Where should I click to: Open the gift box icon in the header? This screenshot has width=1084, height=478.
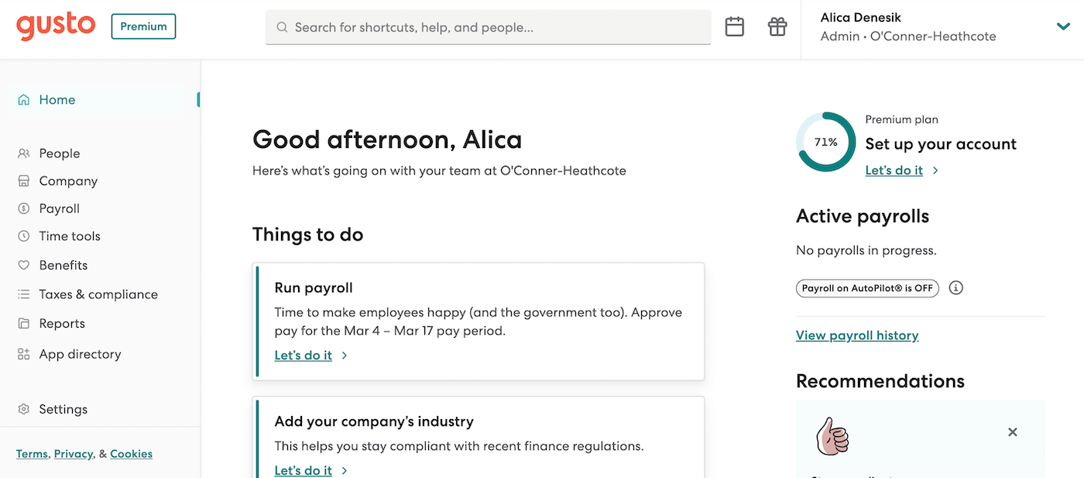(x=777, y=27)
